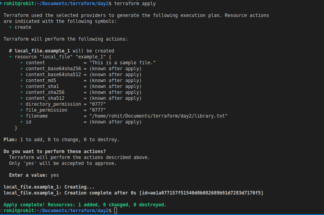
Task: Click the 'Enter a value:' prompt label
Action: click(28, 175)
